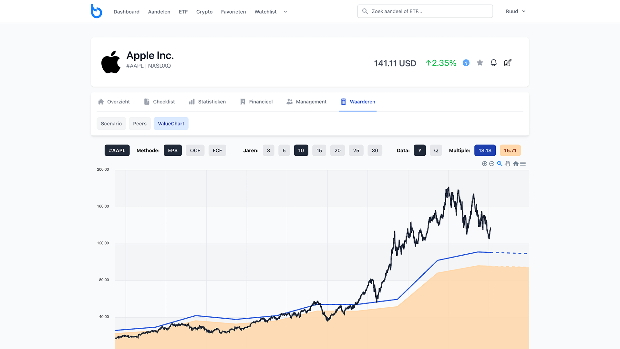Click the Overzicht house icon
Screen dimensions: 620x349
coord(101,102)
